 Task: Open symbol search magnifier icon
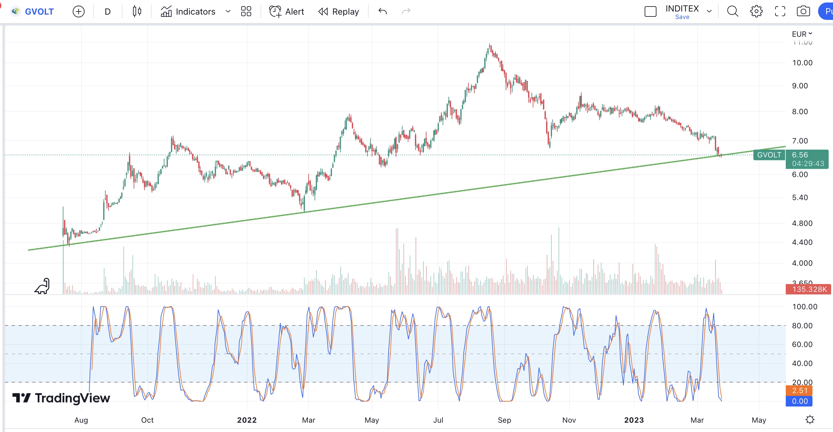732,11
